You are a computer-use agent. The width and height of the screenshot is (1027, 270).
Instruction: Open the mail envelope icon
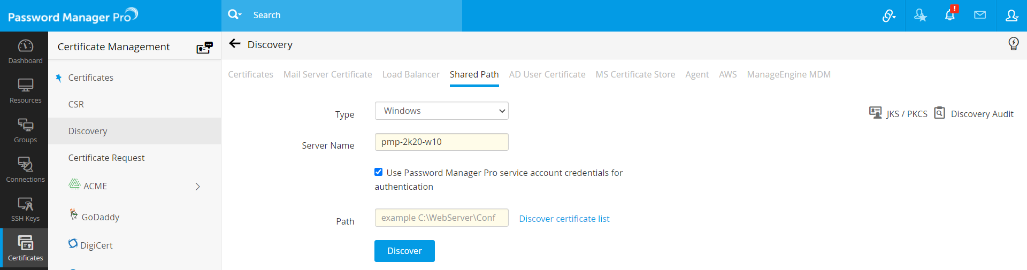pyautogui.click(x=980, y=15)
